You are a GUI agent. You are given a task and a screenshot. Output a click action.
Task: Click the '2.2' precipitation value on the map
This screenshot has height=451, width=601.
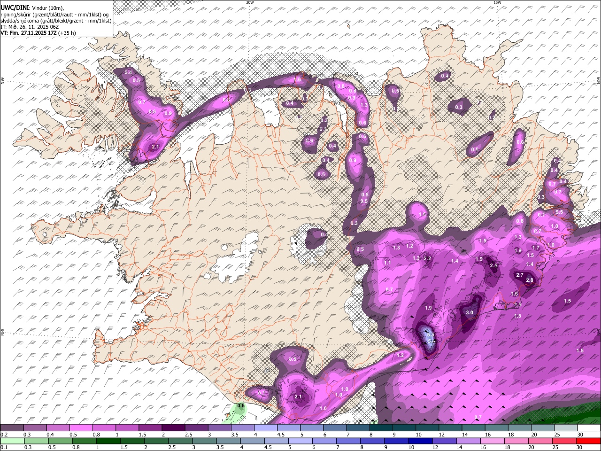click(427, 258)
